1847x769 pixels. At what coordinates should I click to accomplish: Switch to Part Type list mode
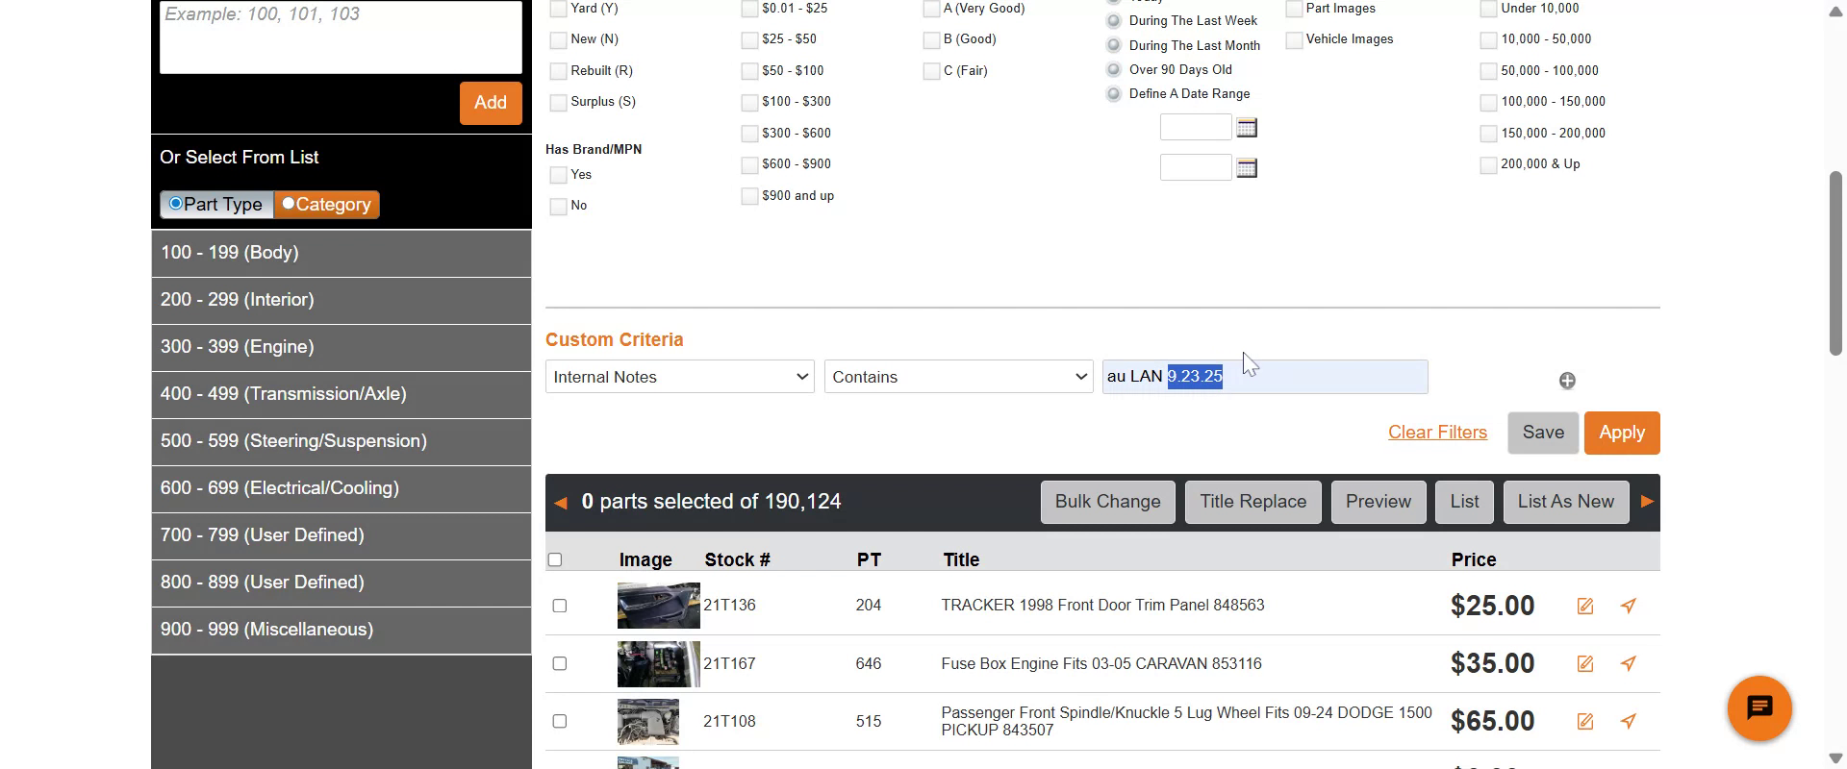(216, 204)
